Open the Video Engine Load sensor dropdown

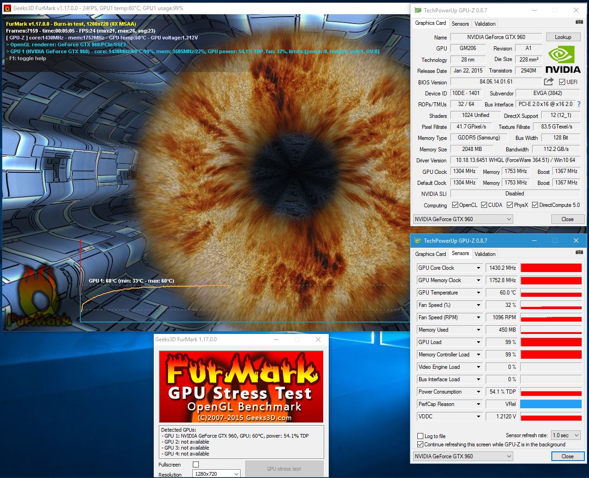tap(478, 367)
